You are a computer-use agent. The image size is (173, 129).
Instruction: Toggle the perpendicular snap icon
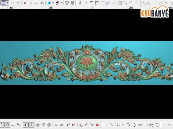[x=13, y=125]
